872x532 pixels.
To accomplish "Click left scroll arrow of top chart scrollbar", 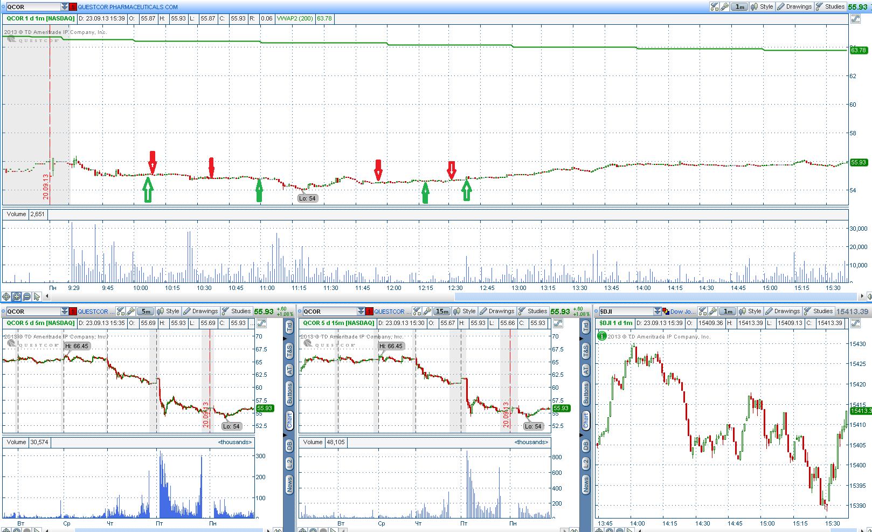I will tap(47, 296).
